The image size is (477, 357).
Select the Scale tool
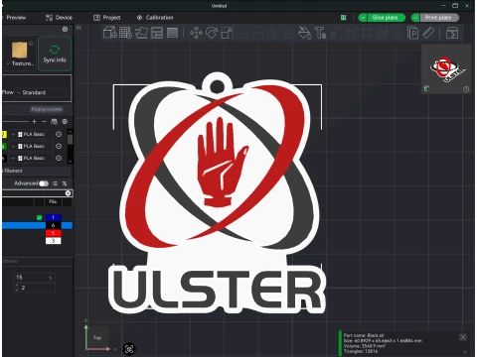(228, 33)
